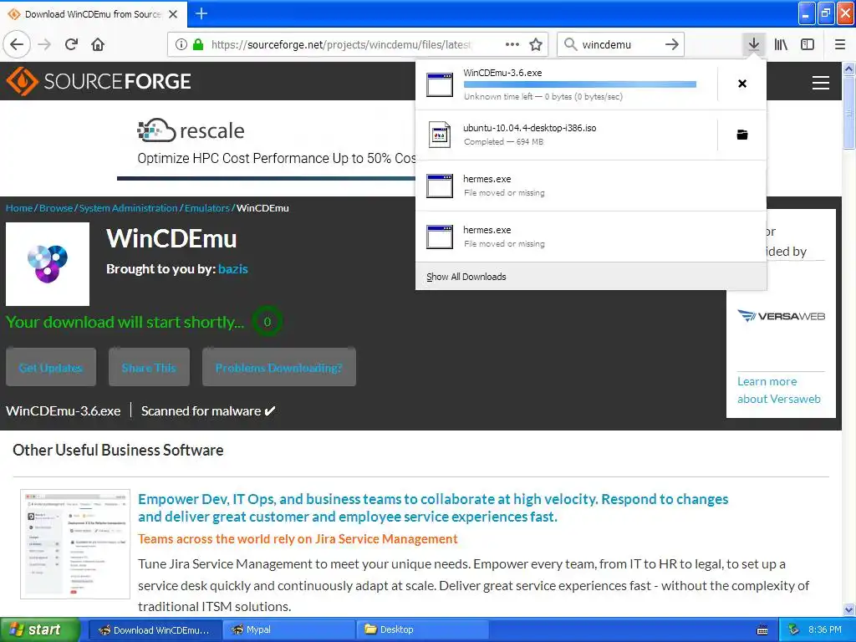
Task: Click the WinCDEmu-3.6.exe download progress bar
Action: click(x=580, y=84)
